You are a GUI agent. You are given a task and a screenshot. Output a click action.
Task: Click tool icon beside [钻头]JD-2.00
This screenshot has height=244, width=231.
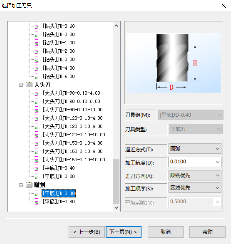[x=36, y=51]
